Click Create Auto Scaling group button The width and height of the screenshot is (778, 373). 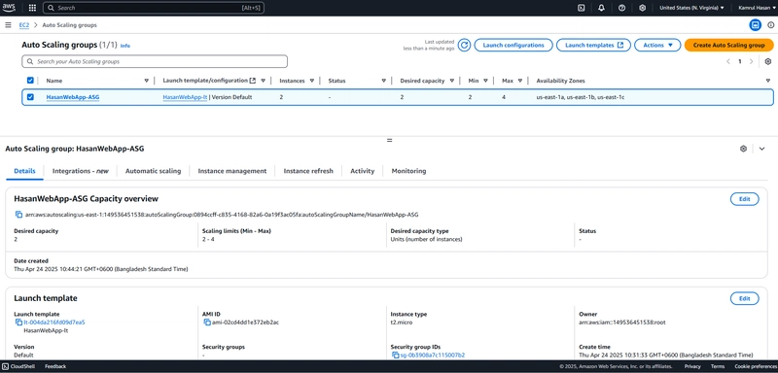pyautogui.click(x=728, y=45)
